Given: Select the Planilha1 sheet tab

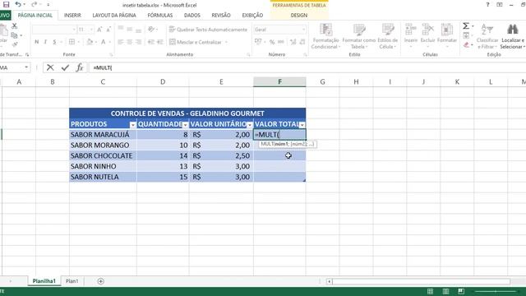Looking at the screenshot, I should pyautogui.click(x=44, y=281).
